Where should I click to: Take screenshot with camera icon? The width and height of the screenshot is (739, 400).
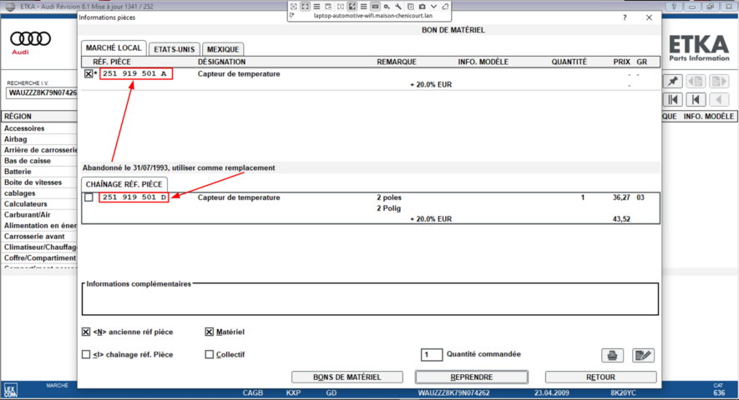click(423, 7)
